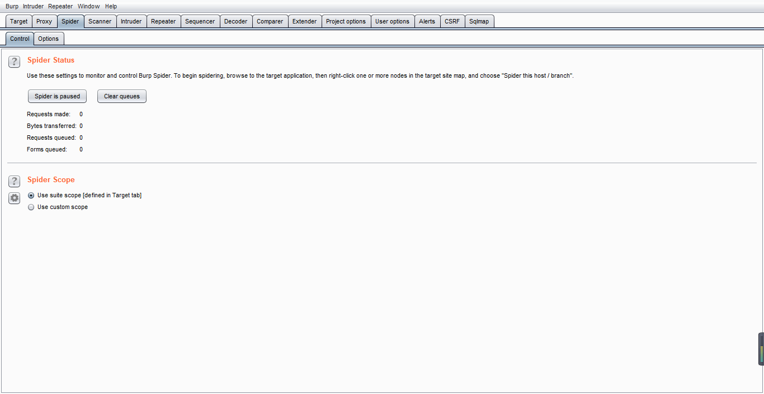The image size is (764, 394).
Task: Select 'Use custom scope' radio button
Action: coord(31,207)
